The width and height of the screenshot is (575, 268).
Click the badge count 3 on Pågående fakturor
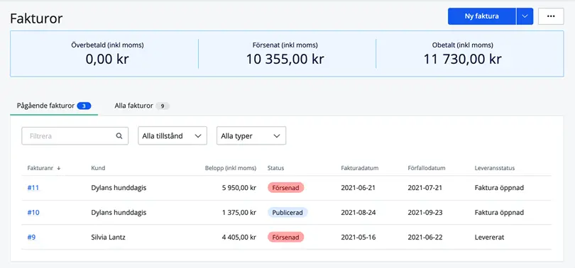(x=84, y=106)
